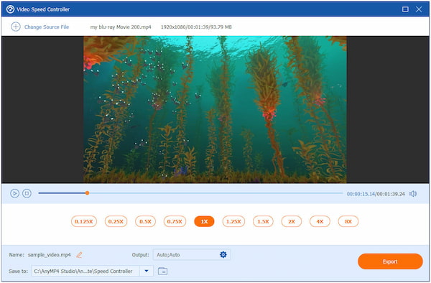The image size is (431, 283).
Task: Select the 0.5X speed option
Action: click(x=145, y=221)
